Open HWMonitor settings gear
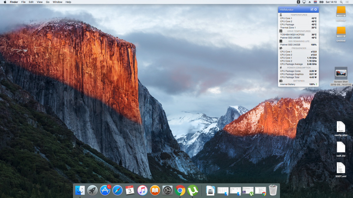 pos(316,10)
